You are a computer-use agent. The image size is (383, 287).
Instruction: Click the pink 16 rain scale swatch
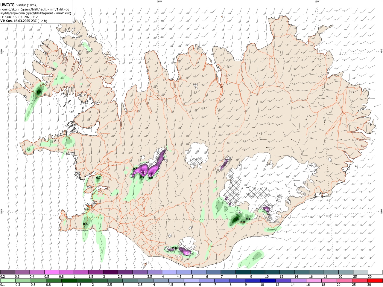point(314,280)
